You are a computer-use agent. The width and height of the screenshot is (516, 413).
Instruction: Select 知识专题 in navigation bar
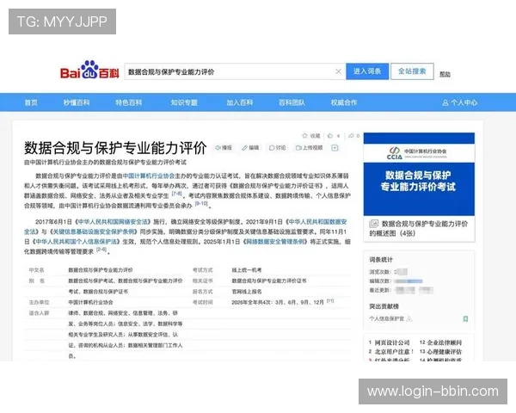(184, 102)
